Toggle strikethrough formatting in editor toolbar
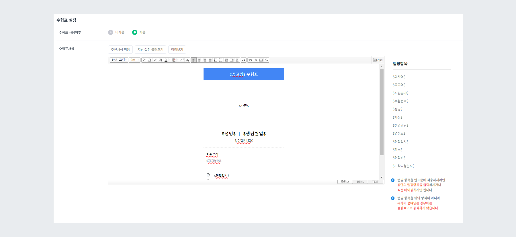 [x=161, y=60]
